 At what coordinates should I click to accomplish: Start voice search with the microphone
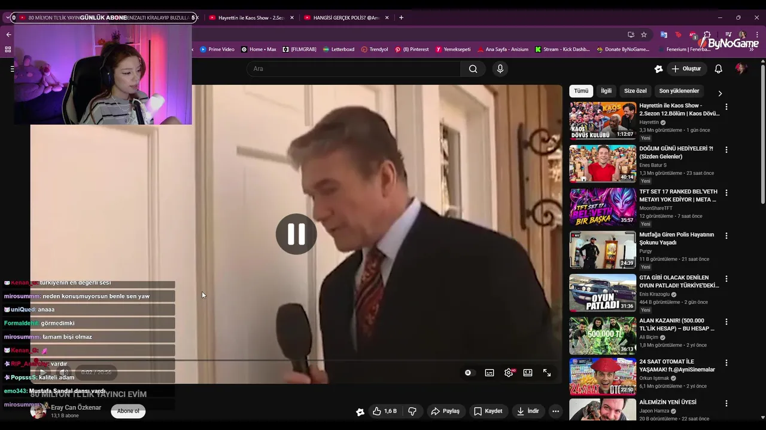tap(500, 69)
